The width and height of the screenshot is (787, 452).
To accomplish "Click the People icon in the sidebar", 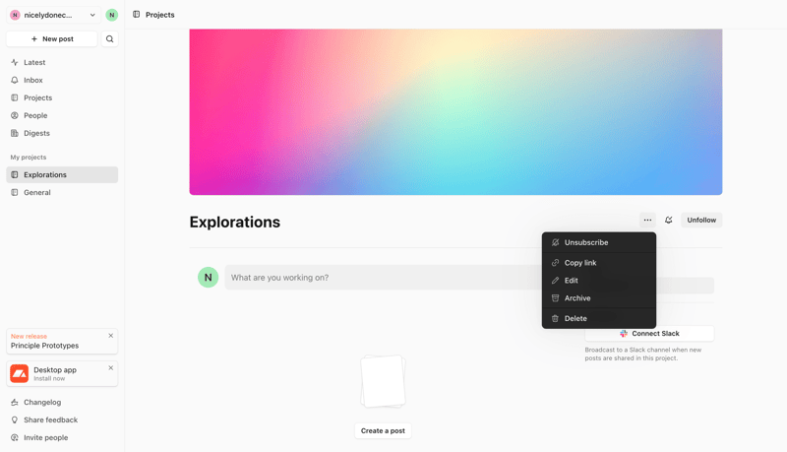I will pyautogui.click(x=15, y=115).
